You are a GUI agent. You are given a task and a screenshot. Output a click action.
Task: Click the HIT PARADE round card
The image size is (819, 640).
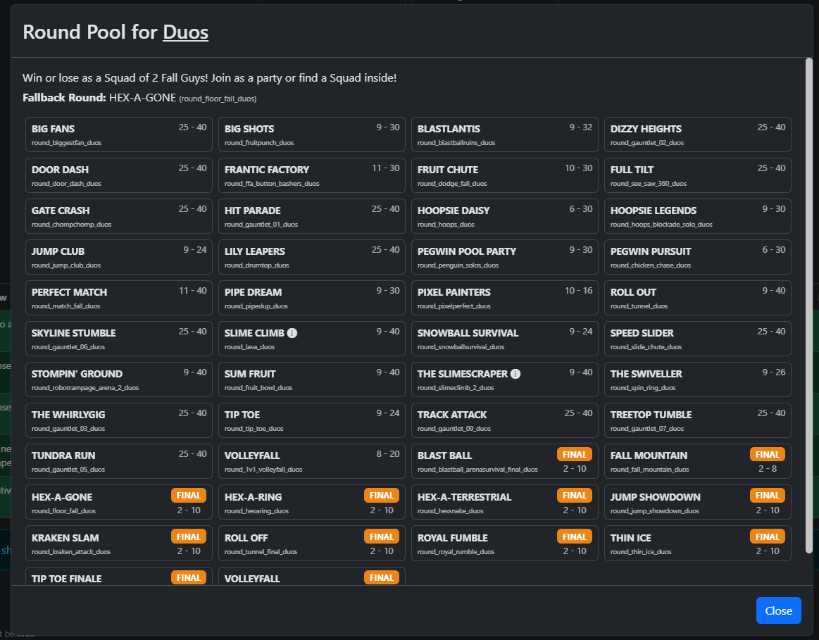(312, 216)
